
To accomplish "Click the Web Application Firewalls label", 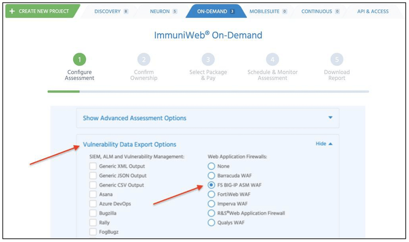I will click(237, 157).
